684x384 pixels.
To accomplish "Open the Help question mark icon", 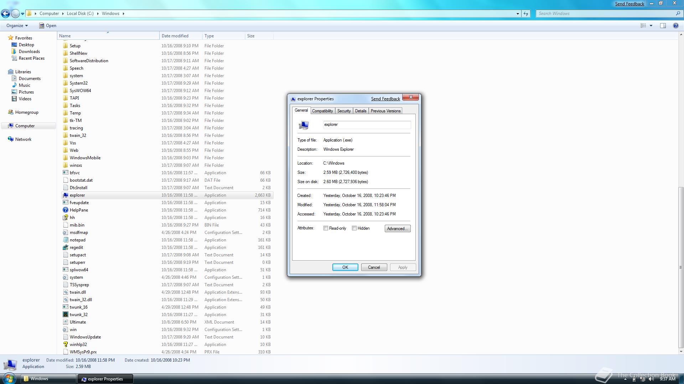I will click(x=675, y=26).
